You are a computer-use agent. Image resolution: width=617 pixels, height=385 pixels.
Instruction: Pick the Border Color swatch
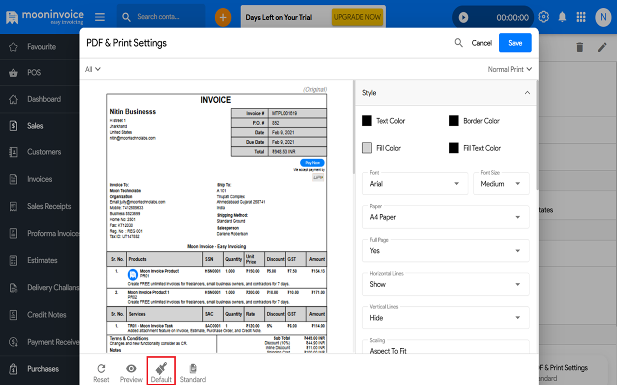tap(454, 121)
